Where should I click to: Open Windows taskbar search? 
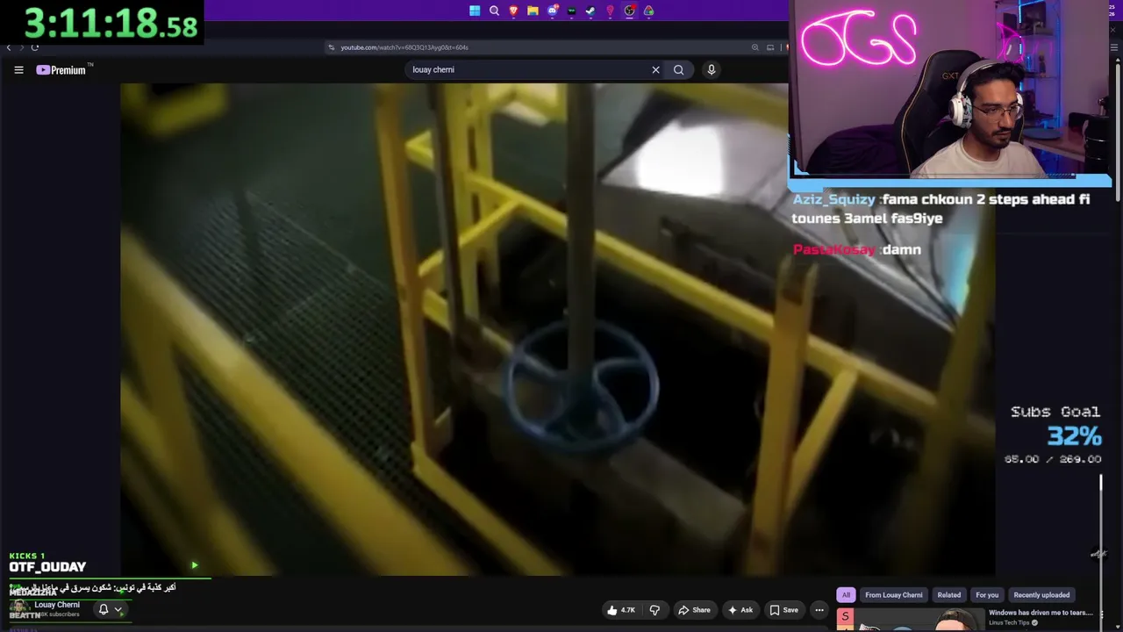(x=494, y=11)
